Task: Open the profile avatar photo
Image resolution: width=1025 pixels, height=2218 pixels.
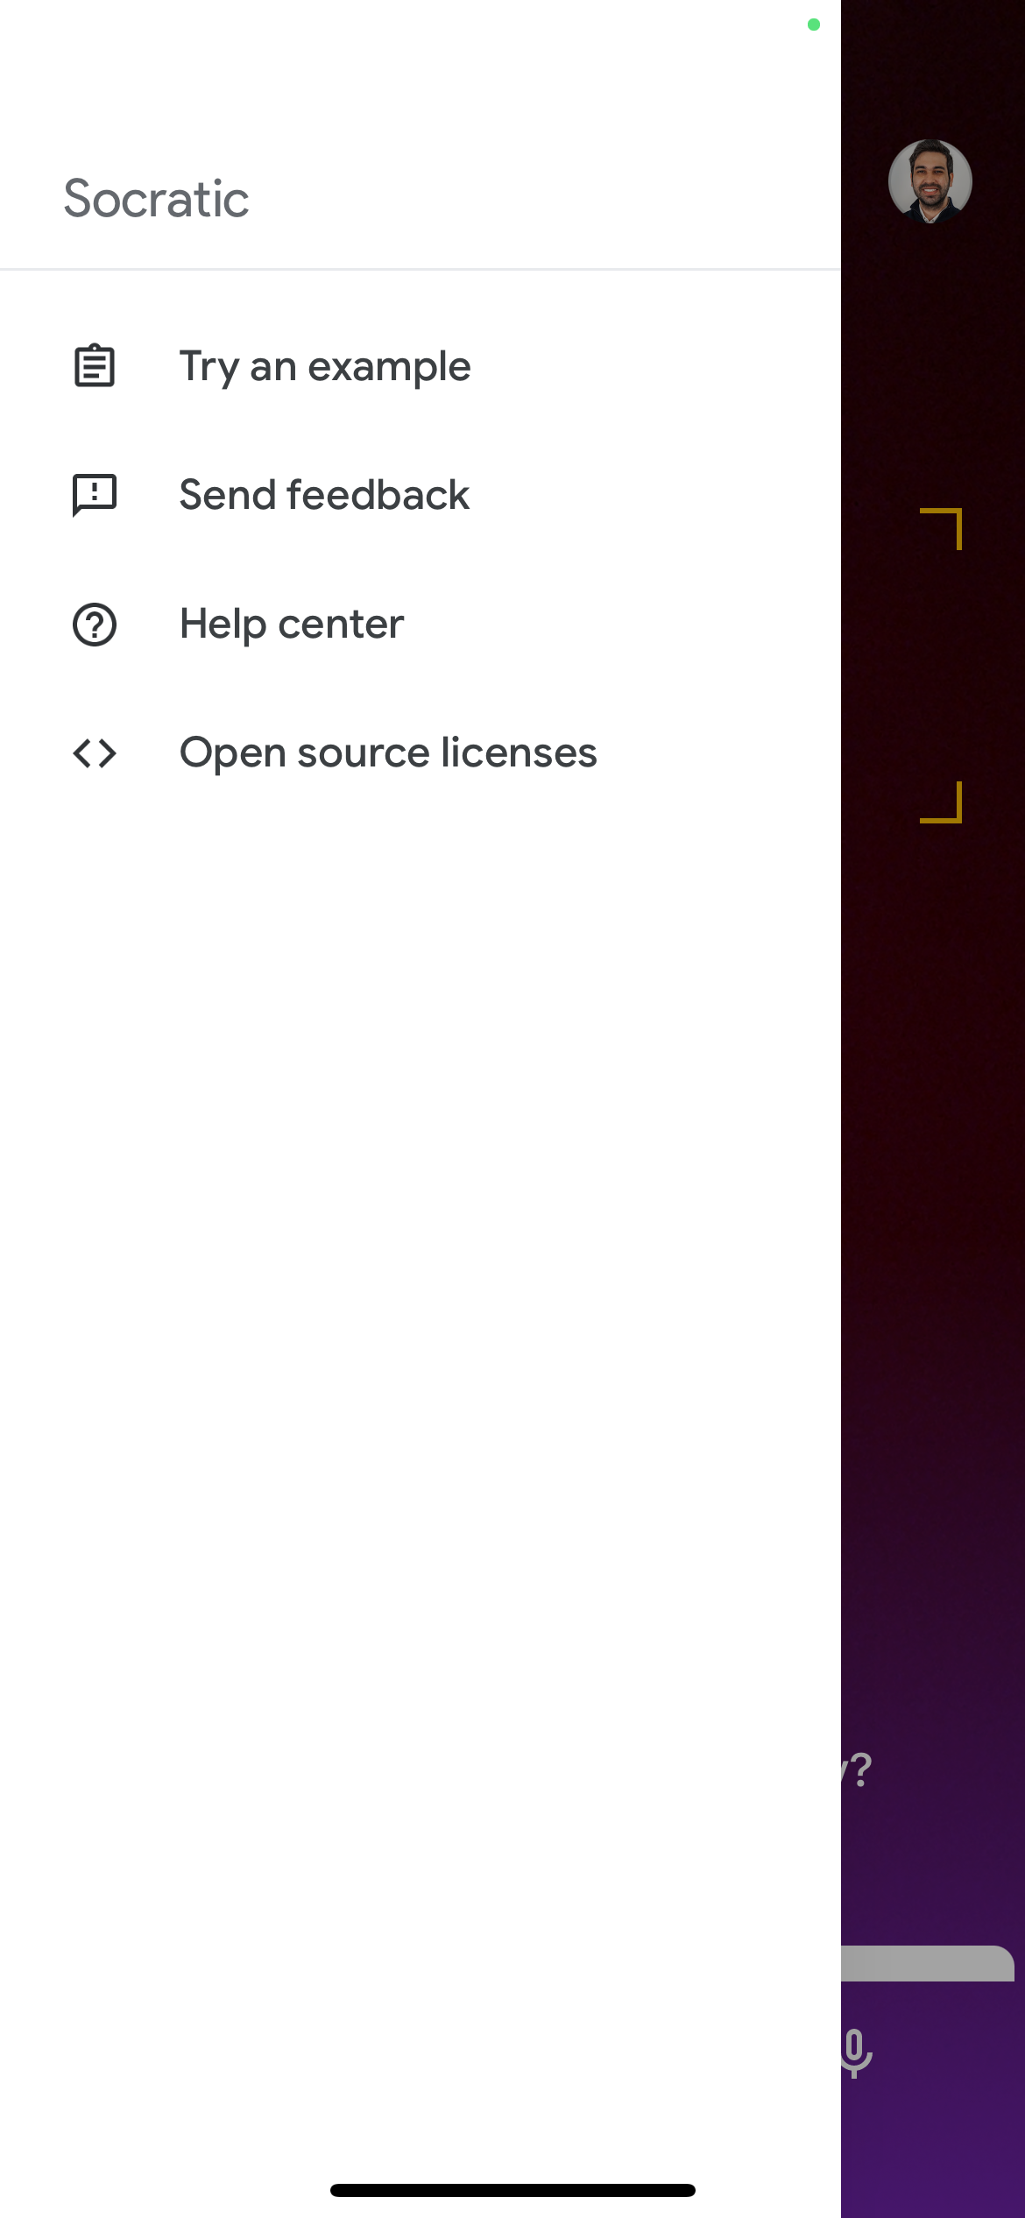Action: click(x=930, y=181)
